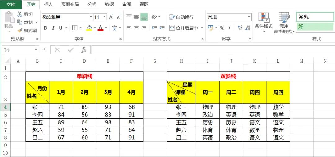Open the font group dialog launcher
Viewport: 335px width, 157px height.
(120, 39)
